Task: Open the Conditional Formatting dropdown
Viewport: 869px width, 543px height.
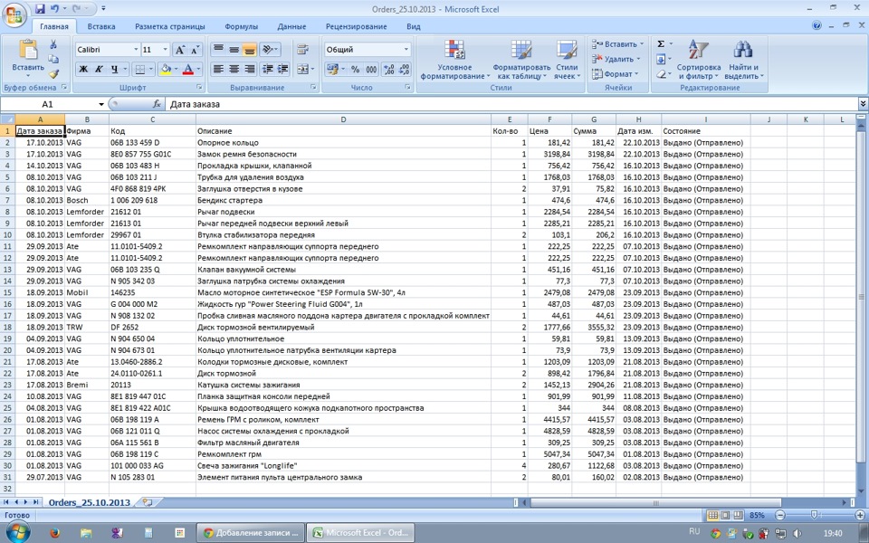Action: [x=454, y=60]
